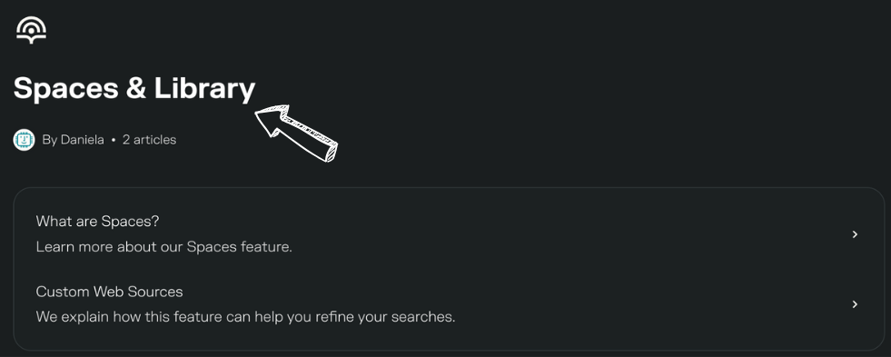The image size is (891, 357).
Task: Click the "By Daniela" author name
Action: point(73,140)
